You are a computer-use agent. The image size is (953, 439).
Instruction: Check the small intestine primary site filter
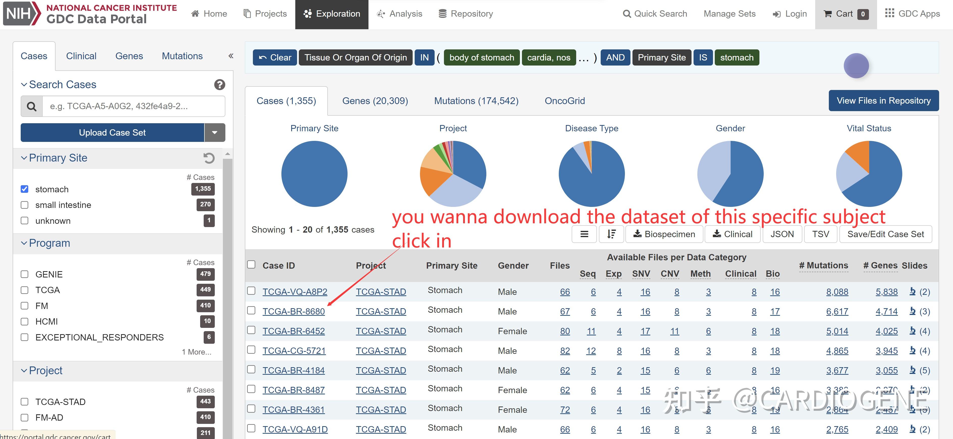click(x=24, y=205)
